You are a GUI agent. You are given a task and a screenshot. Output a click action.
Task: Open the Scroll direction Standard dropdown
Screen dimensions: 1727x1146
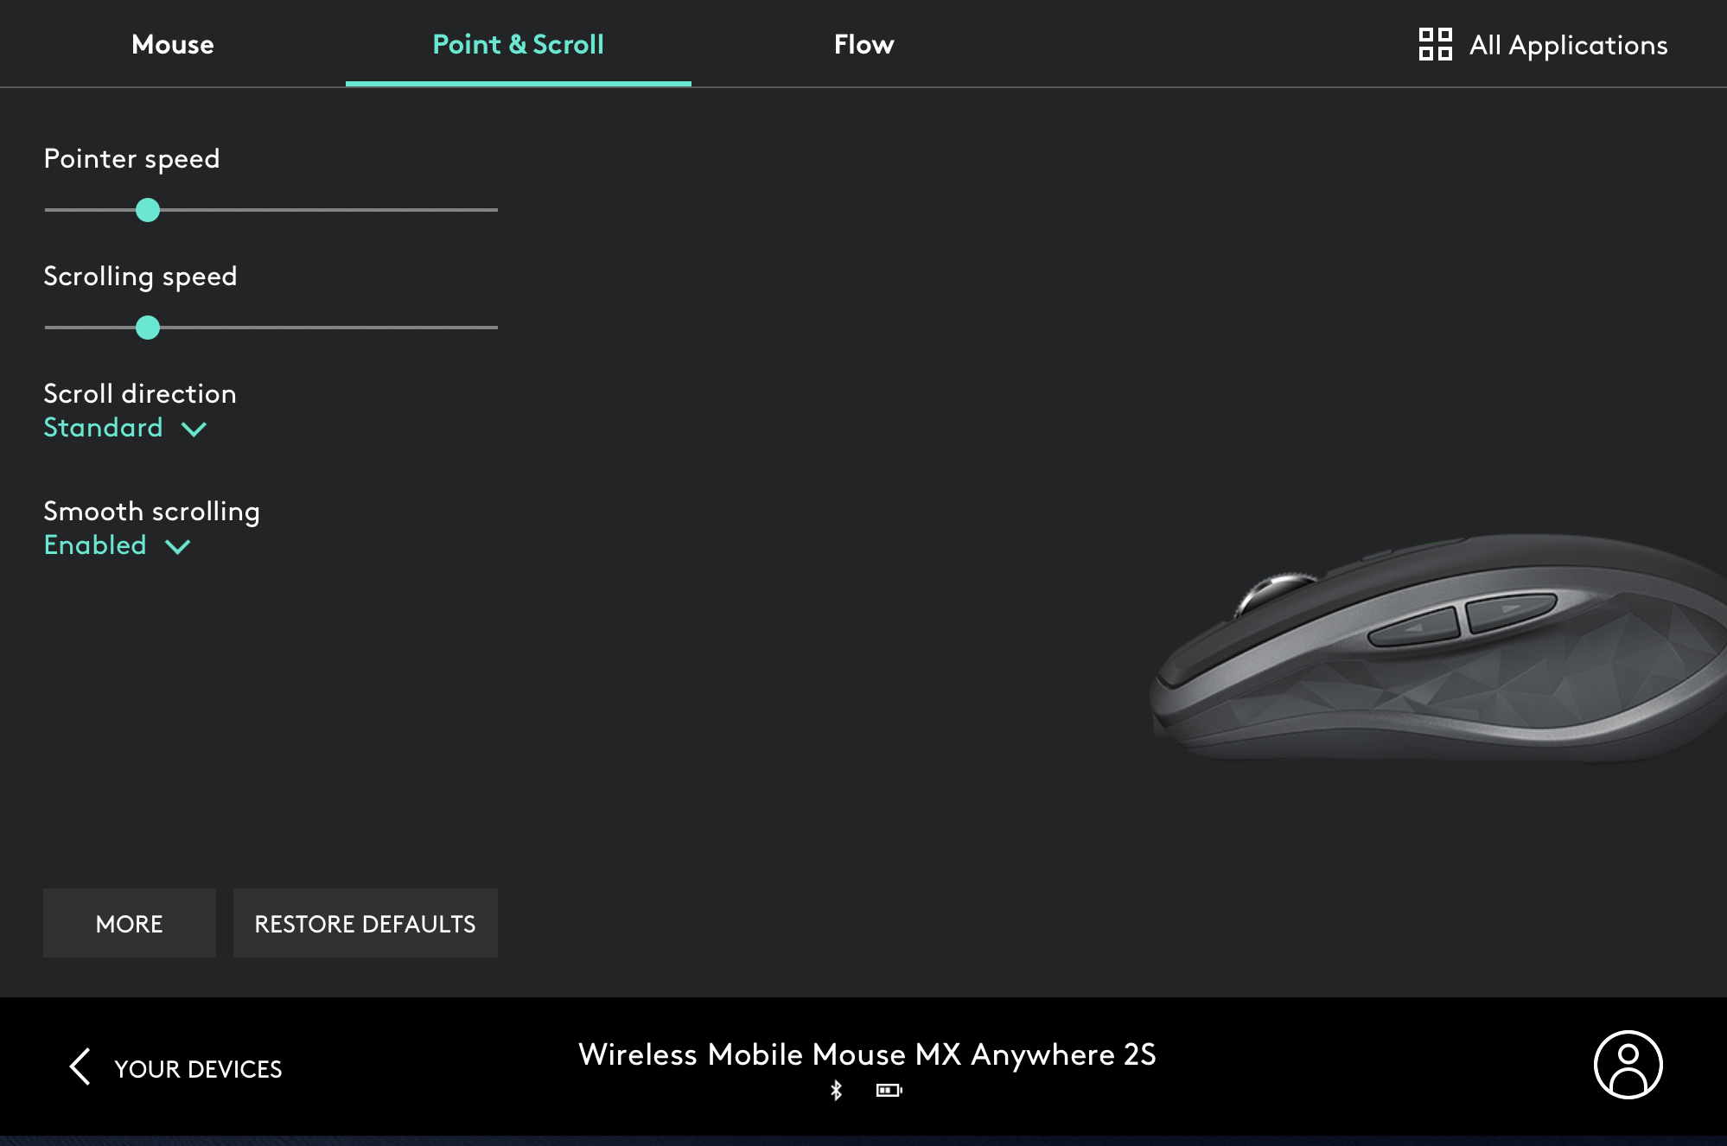coord(104,428)
